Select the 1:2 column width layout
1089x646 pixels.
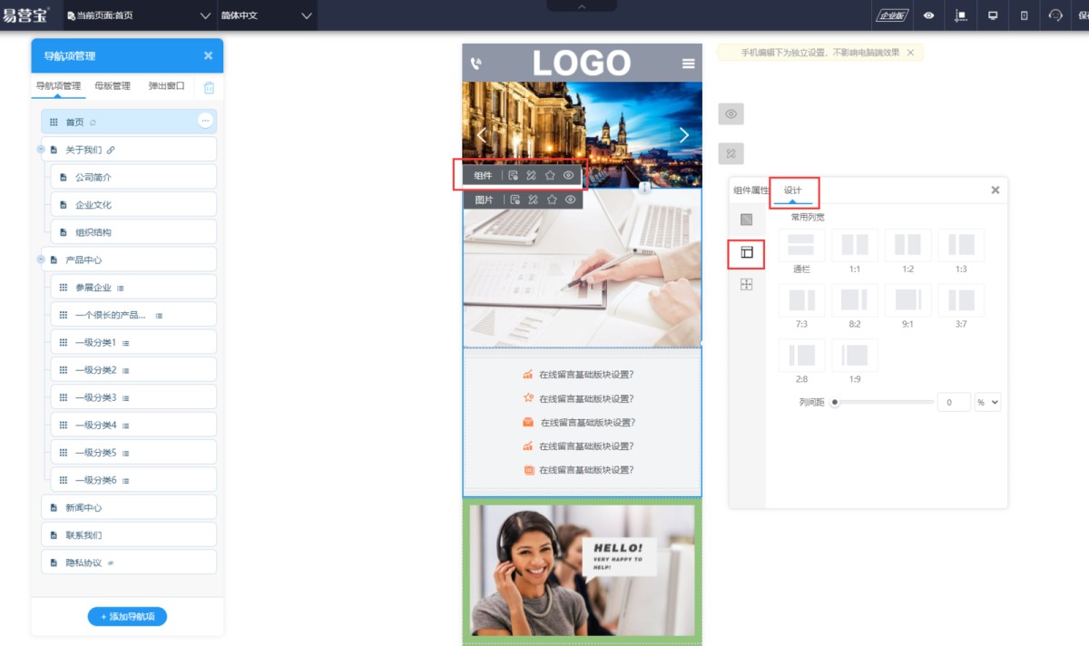[x=907, y=245]
